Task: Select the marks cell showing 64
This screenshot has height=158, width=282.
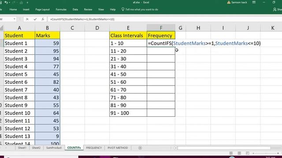Action: point(47,113)
